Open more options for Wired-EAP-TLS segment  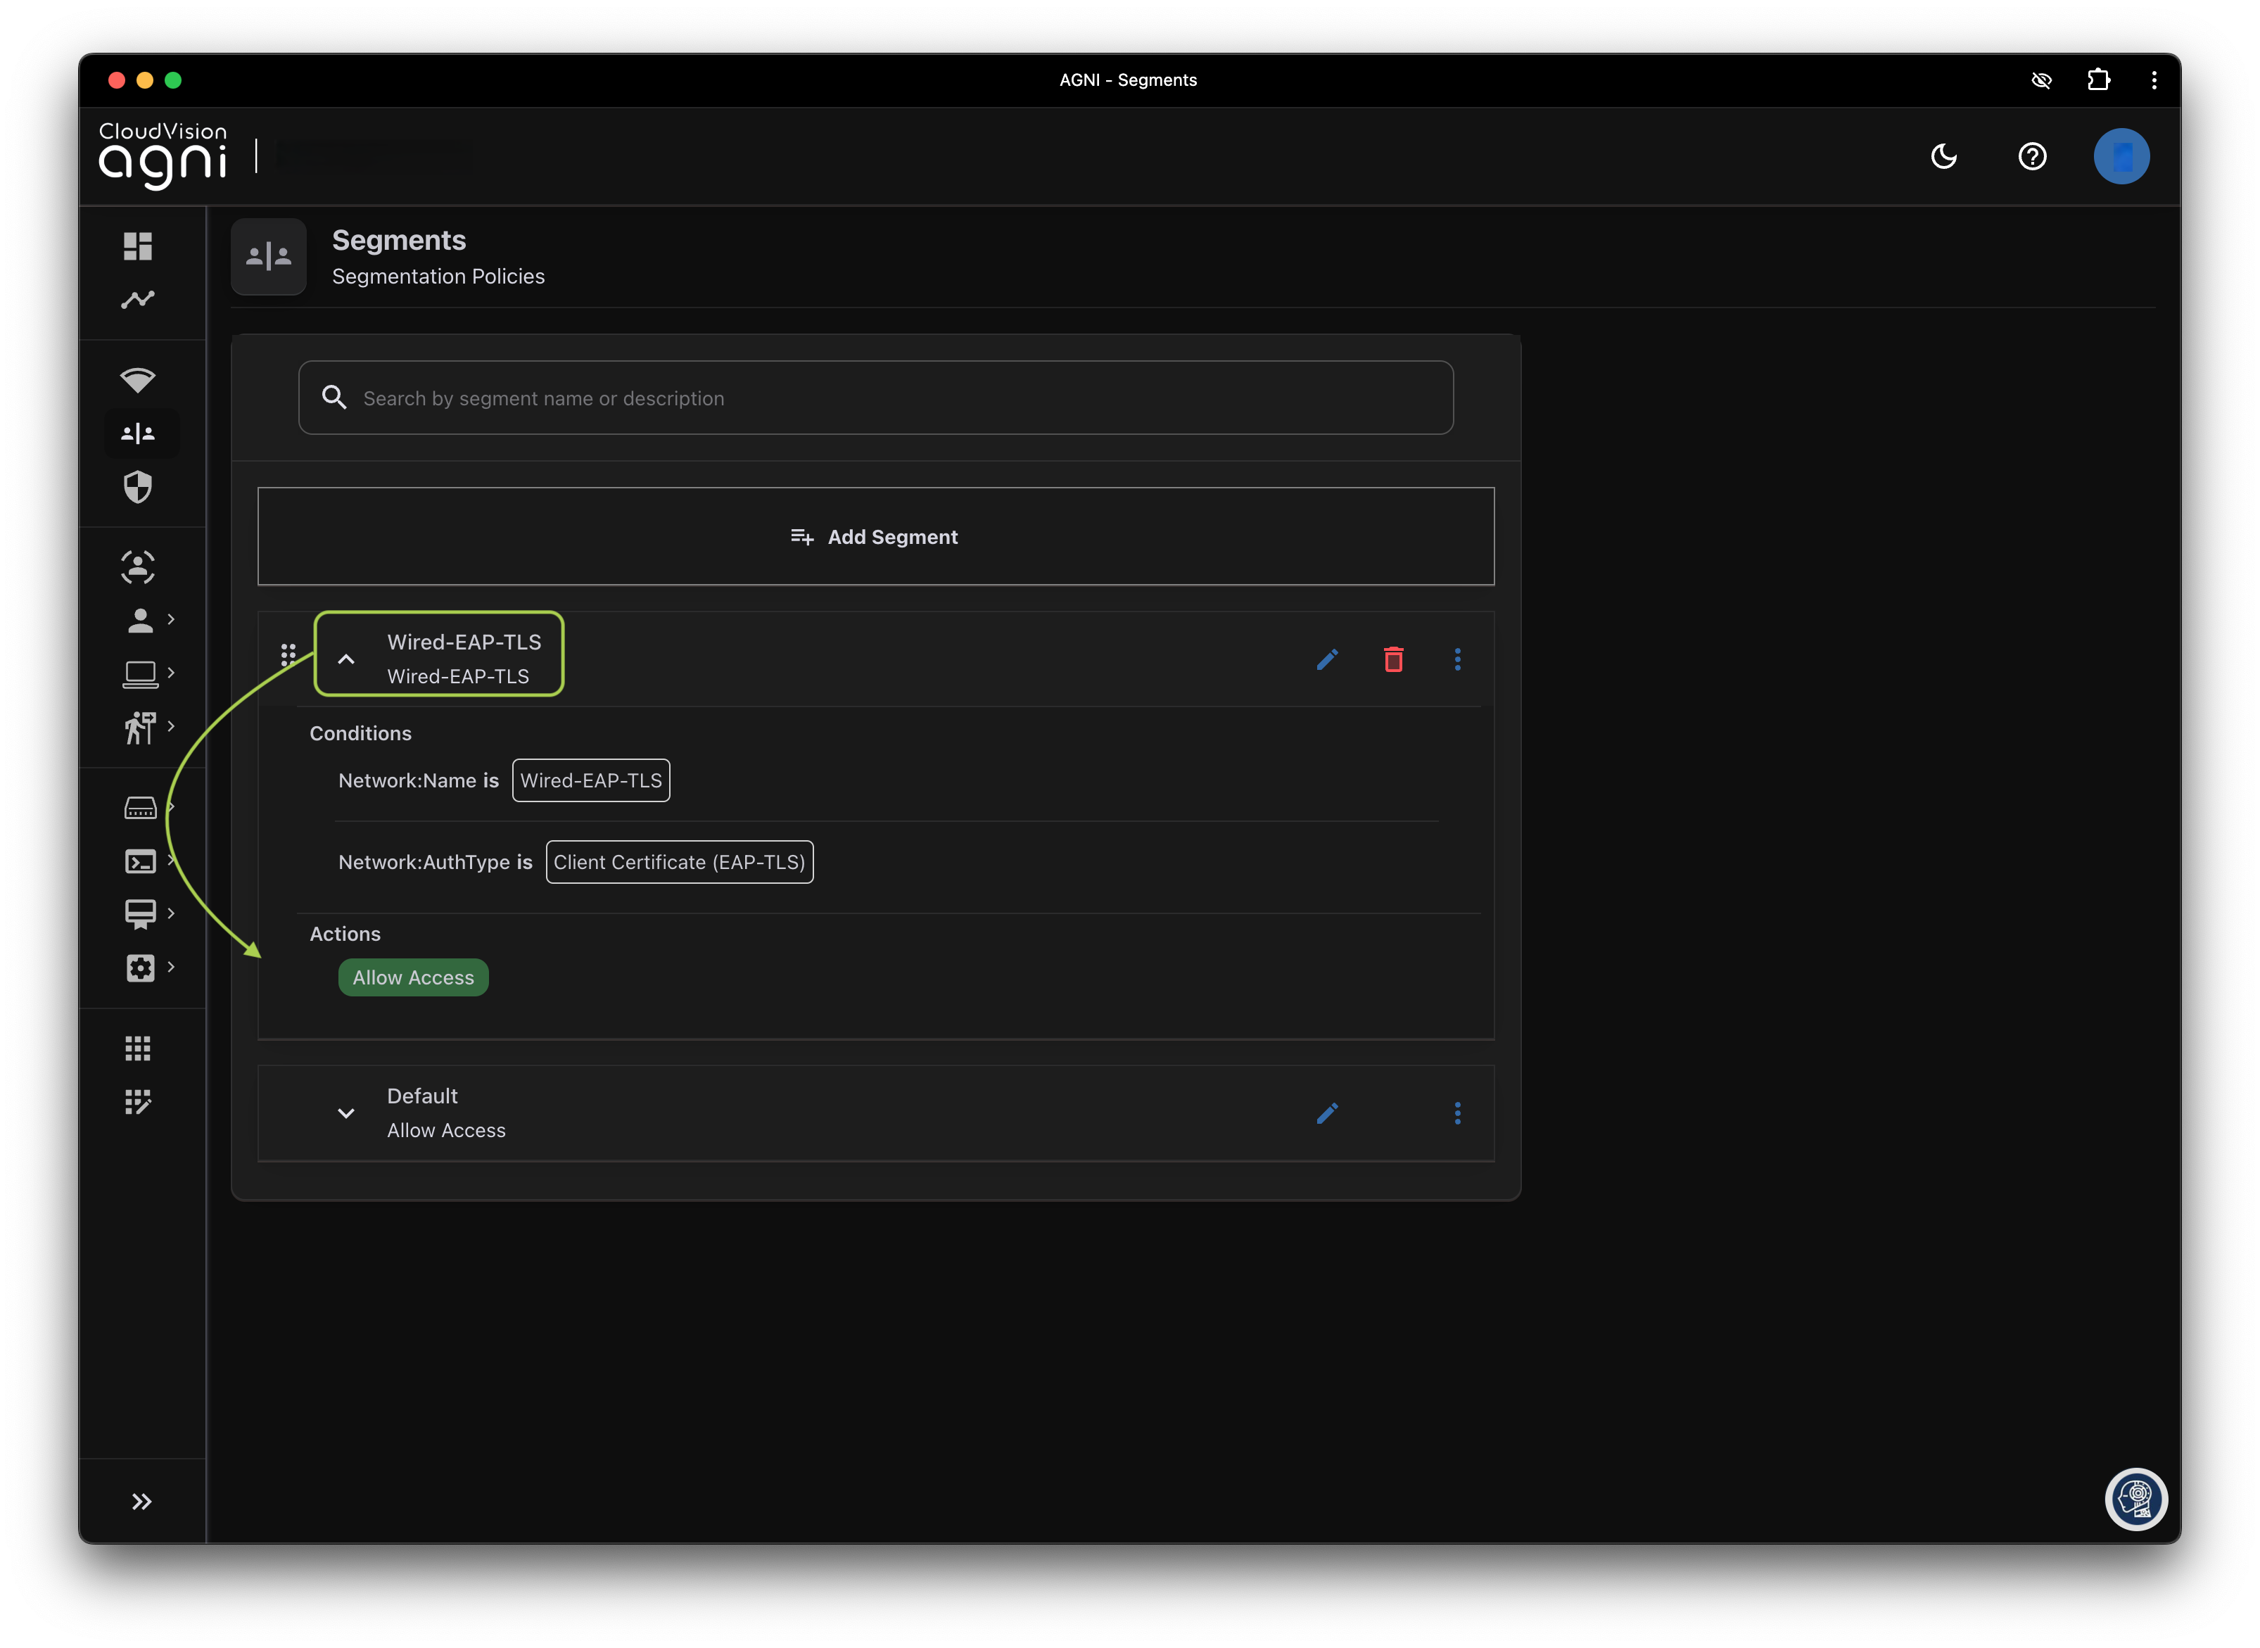[1457, 659]
